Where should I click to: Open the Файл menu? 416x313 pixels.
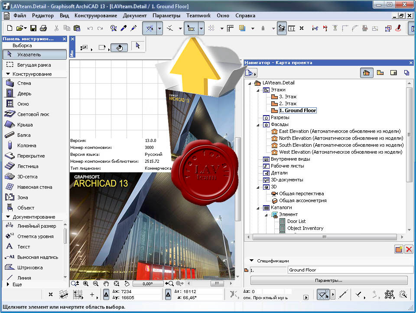(19, 16)
